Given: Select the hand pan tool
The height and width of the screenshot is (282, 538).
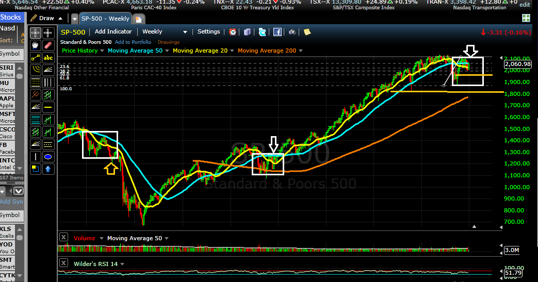Looking at the screenshot, I should [36, 45].
